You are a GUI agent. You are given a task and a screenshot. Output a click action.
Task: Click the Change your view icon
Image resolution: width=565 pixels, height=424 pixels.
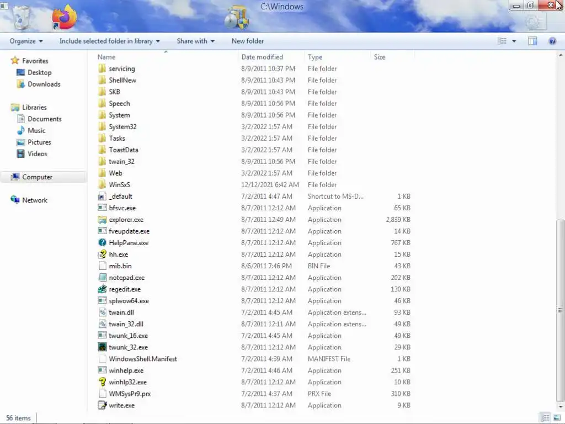(502, 41)
